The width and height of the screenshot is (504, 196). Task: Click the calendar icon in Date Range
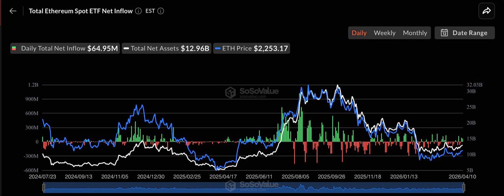tap(444, 33)
